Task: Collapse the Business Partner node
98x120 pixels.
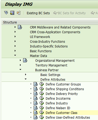Action: pos(20,70)
